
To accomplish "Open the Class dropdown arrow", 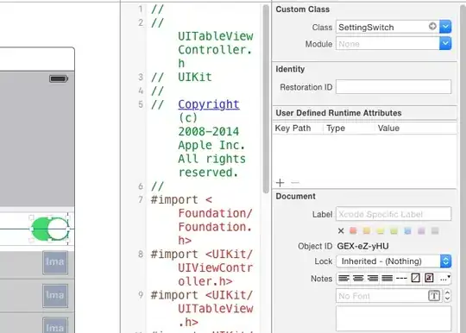I will point(445,27).
